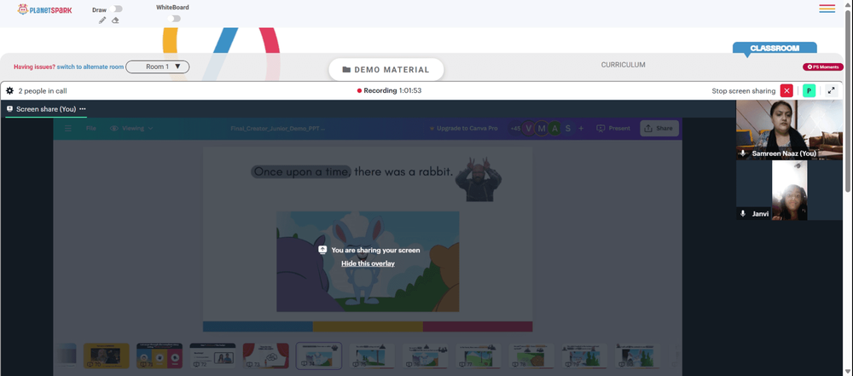Click the '2 people in call' text
Image resolution: width=853 pixels, height=376 pixels.
coord(43,91)
